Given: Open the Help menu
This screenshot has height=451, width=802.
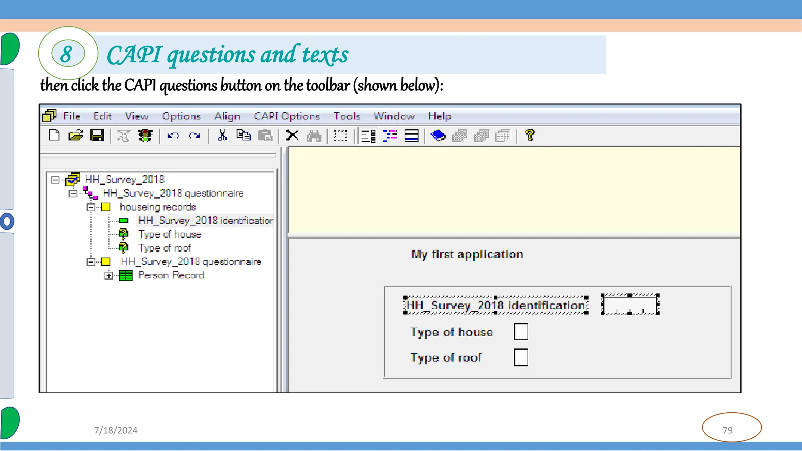Looking at the screenshot, I should click(440, 116).
